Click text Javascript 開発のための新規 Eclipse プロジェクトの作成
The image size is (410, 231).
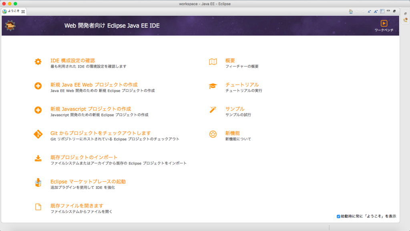click(99, 115)
